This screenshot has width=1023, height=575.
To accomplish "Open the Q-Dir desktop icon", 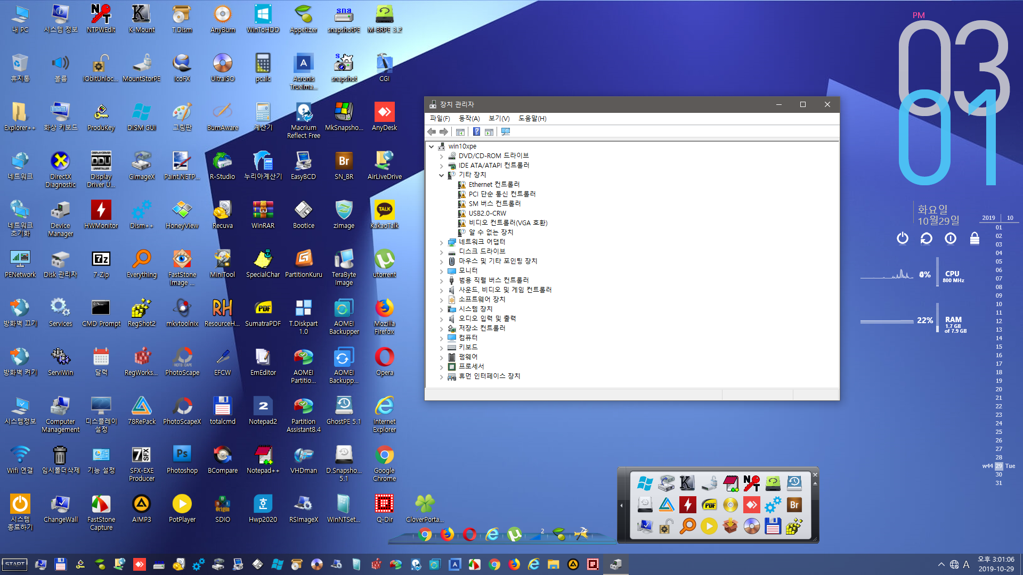I will 384,508.
